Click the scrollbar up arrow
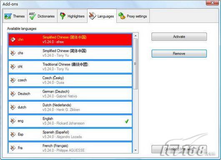221x160 pixels. pyautogui.click(x=136, y=36)
